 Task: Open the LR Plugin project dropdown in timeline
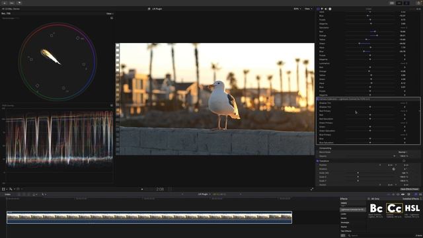pos(204,194)
